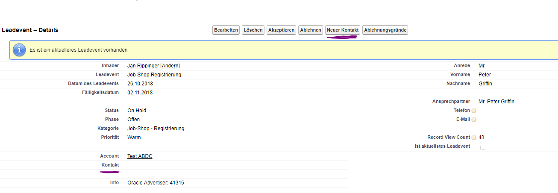The image size is (558, 193).
Task: Click the blue info icon in the yellow banner
Action: [20, 50]
